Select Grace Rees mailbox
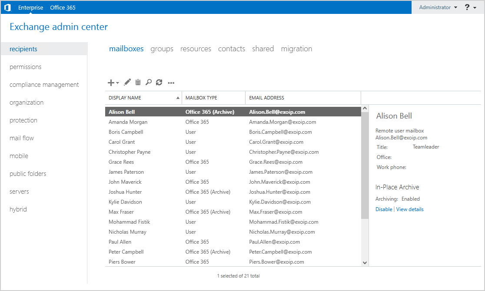Screen dimensions: 485x291 click(x=233, y=162)
